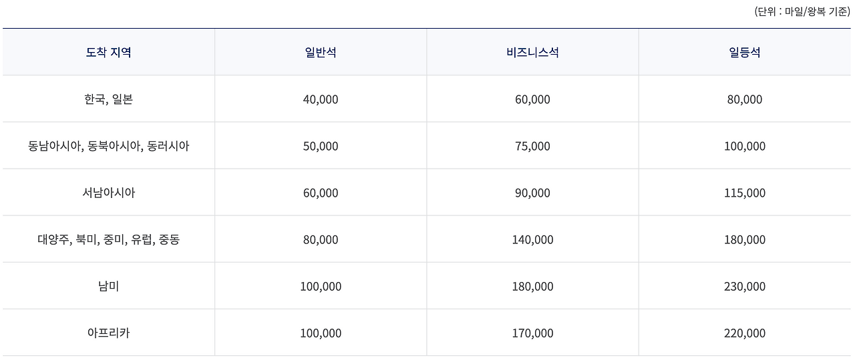Image resolution: width=855 pixels, height=360 pixels.
Task: Click the 90,000 서남아시아 비즈니스석 value
Action: pyautogui.click(x=532, y=193)
